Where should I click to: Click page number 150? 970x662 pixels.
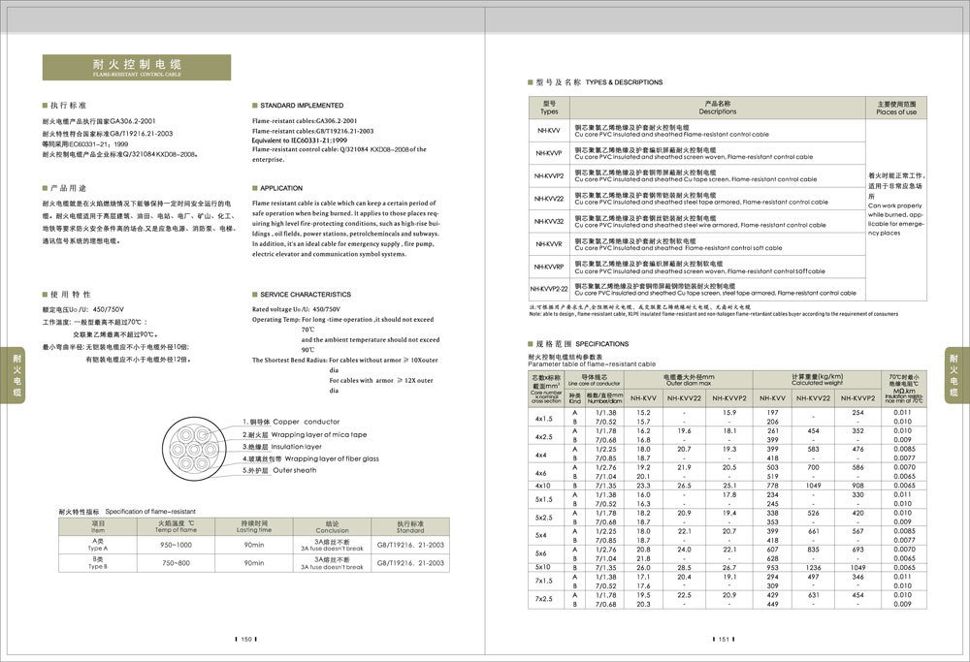246,639
